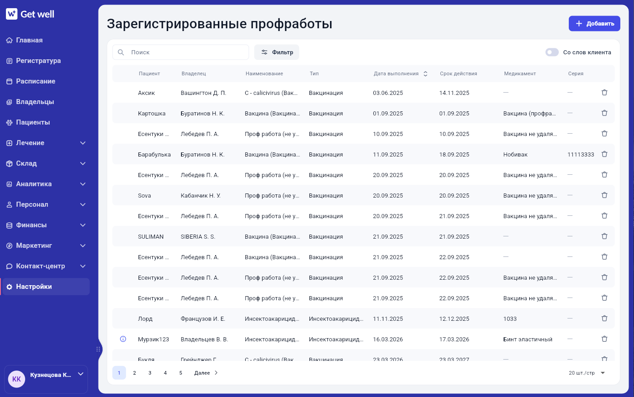Click the Владельцы sidebar icon
This screenshot has height=397, width=634.
(x=9, y=102)
